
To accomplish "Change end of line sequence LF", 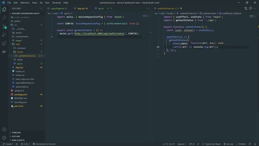I will 198,144.
